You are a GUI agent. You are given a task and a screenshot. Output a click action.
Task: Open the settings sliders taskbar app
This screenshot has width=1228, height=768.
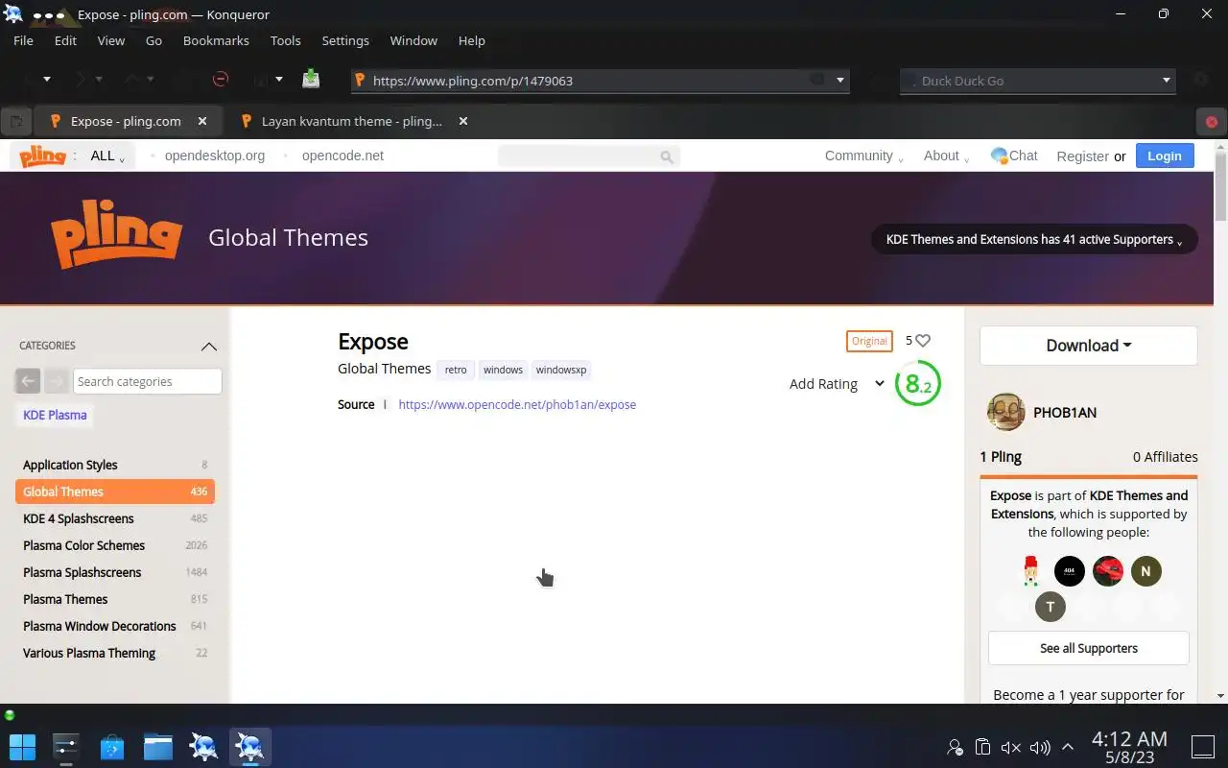(x=66, y=747)
